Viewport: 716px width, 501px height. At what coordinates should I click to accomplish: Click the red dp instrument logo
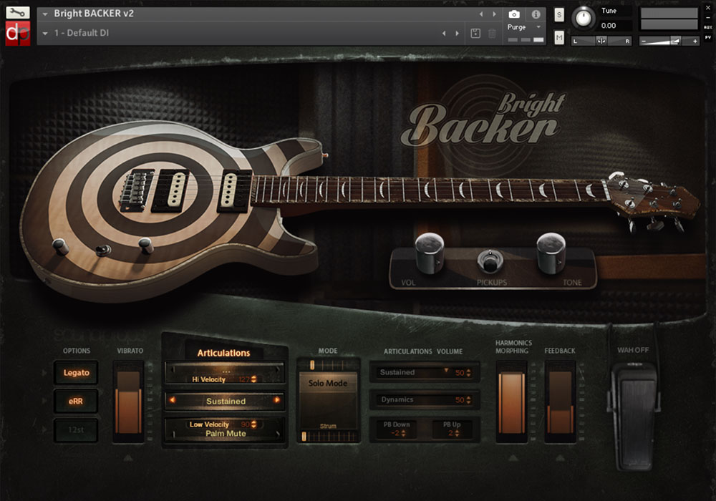tap(18, 34)
